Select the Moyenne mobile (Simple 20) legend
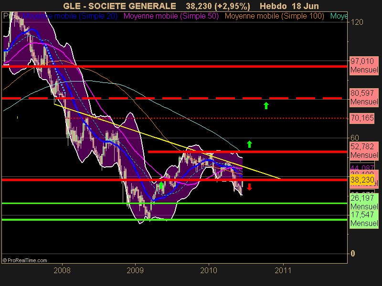 70,16
